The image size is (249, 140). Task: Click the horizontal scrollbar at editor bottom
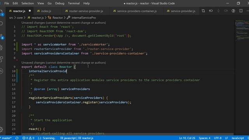pos(127,134)
